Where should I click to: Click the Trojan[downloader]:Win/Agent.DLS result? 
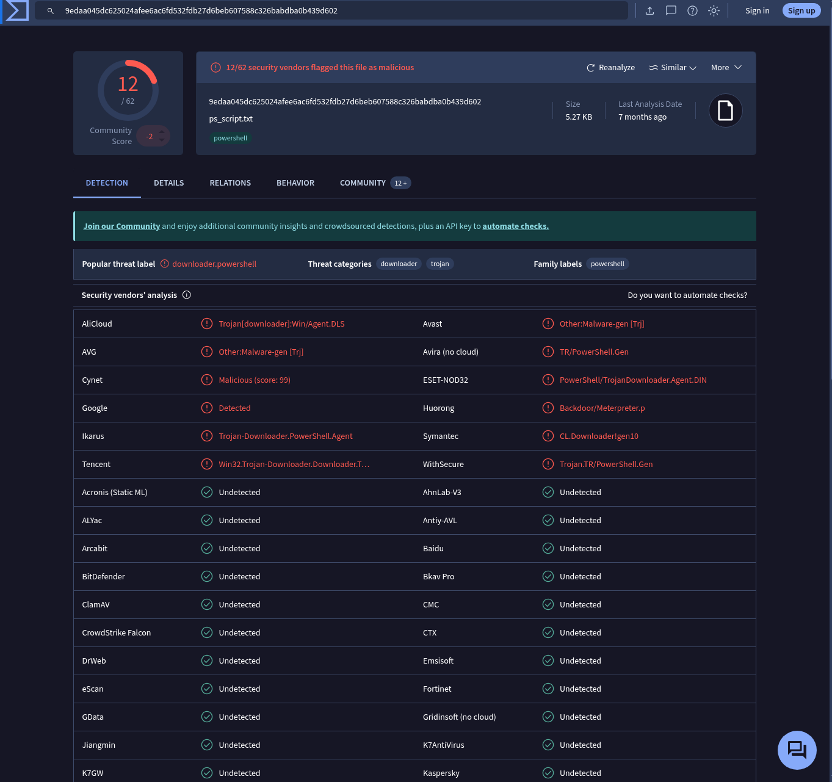(x=281, y=324)
